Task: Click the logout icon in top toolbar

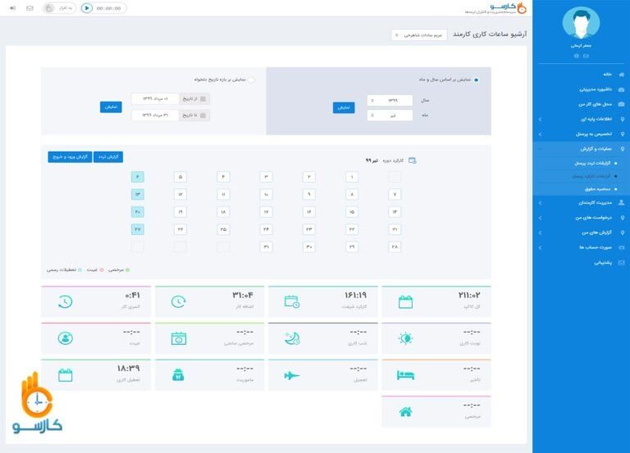Action: click(x=12, y=8)
